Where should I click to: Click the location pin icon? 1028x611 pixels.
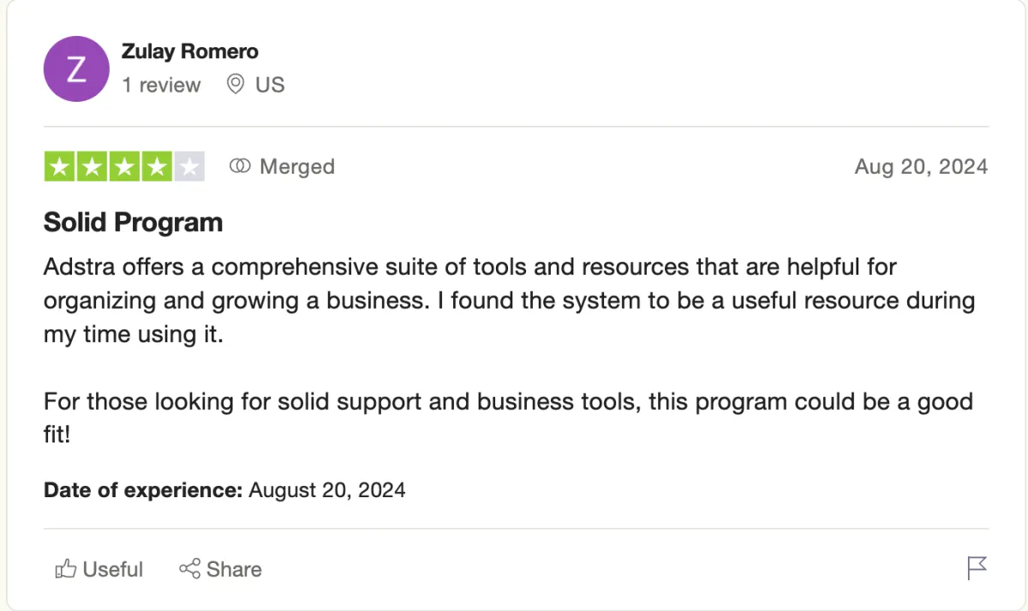235,85
